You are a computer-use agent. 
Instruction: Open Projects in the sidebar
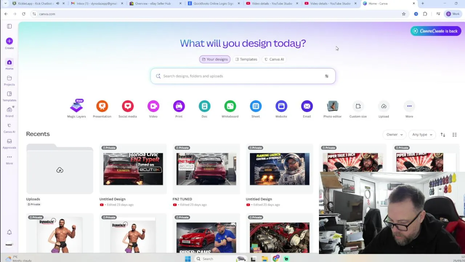(x=9, y=80)
